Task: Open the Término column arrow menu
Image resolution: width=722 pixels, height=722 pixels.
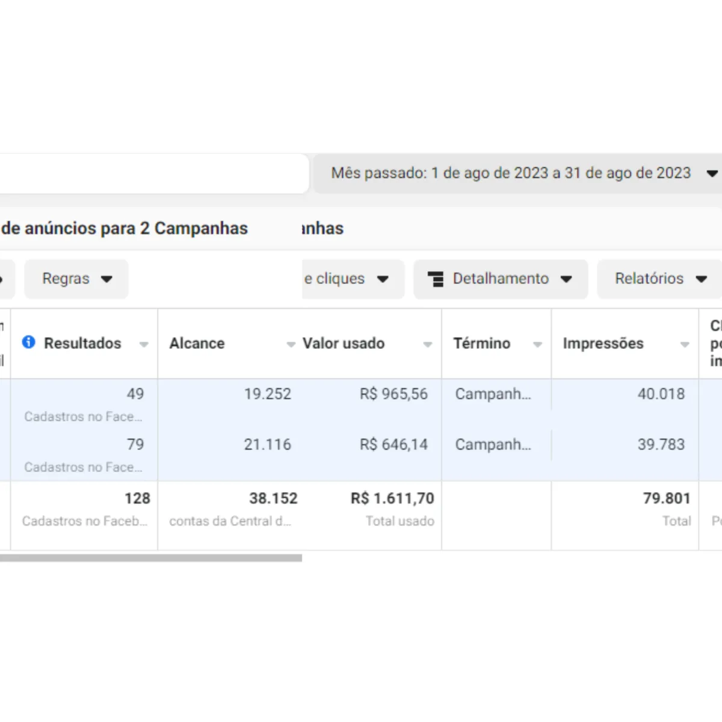Action: click(x=537, y=344)
